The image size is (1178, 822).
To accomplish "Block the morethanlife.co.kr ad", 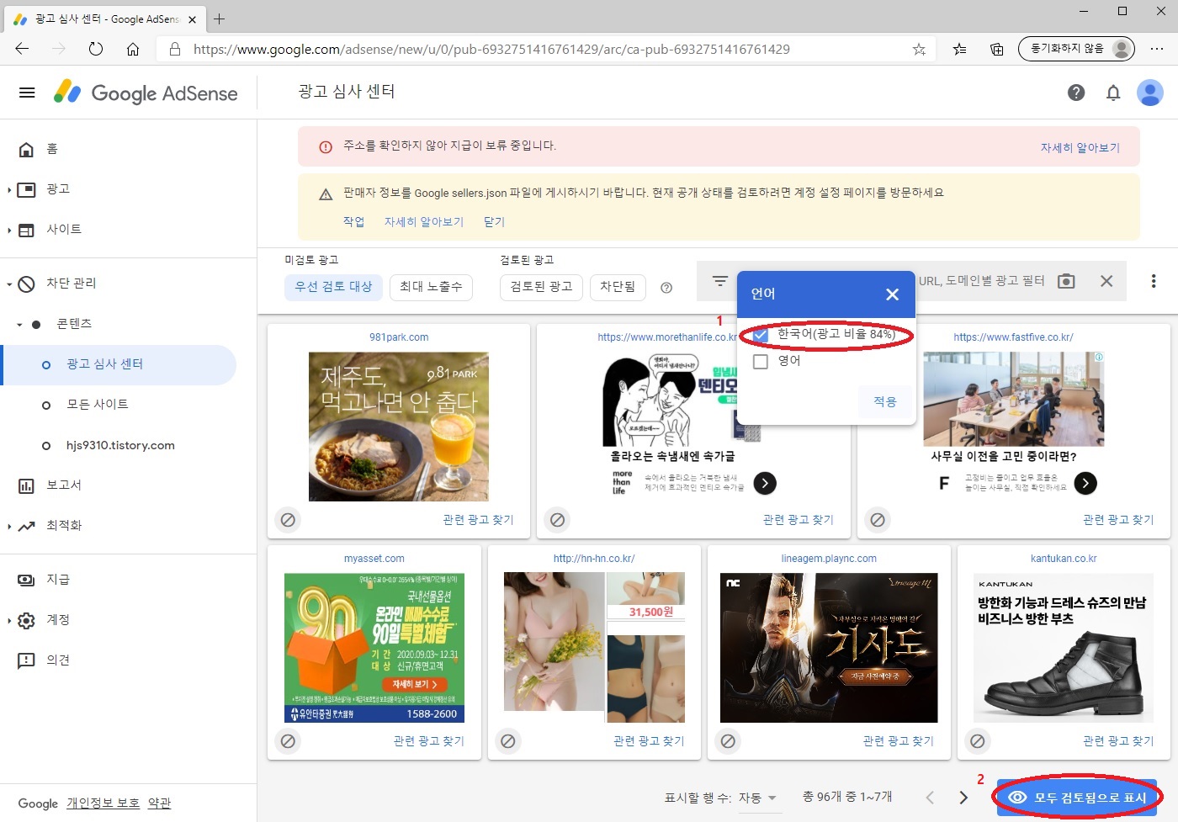I will pyautogui.click(x=557, y=520).
